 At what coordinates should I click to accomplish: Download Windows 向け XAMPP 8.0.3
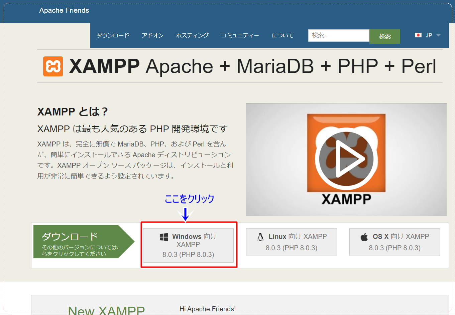188,245
